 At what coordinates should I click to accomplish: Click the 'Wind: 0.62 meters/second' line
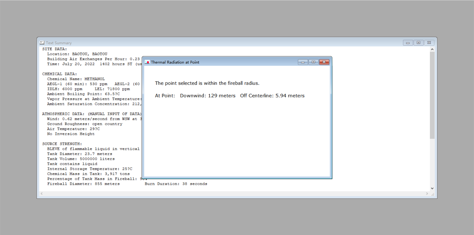(94, 119)
